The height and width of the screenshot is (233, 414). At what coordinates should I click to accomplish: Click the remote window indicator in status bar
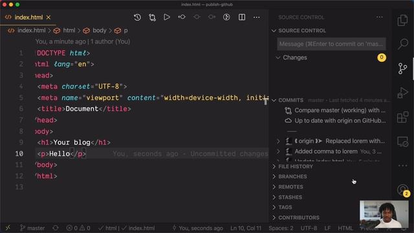point(8,228)
